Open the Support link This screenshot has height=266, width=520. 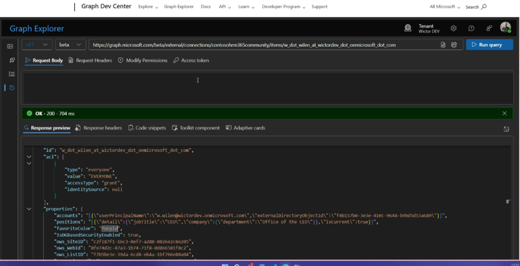coord(319,7)
